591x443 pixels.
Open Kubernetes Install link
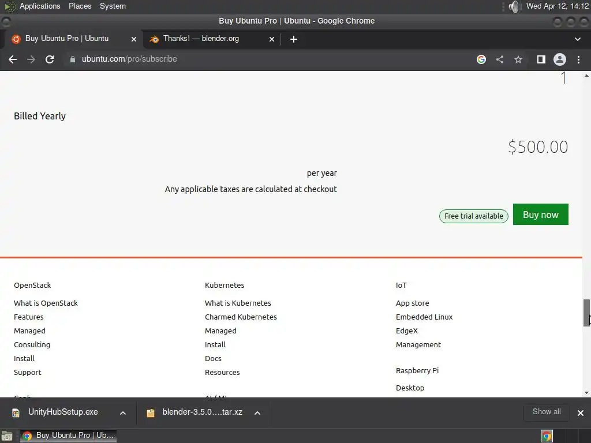click(215, 345)
